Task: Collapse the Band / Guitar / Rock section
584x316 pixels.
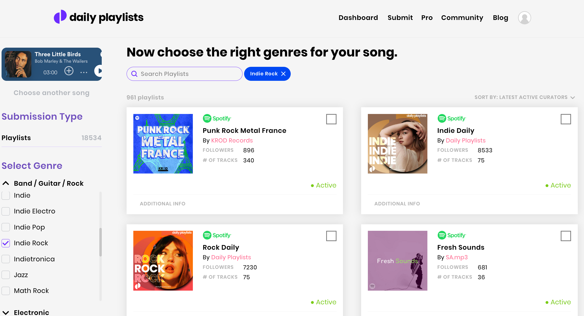Action: tap(6, 183)
